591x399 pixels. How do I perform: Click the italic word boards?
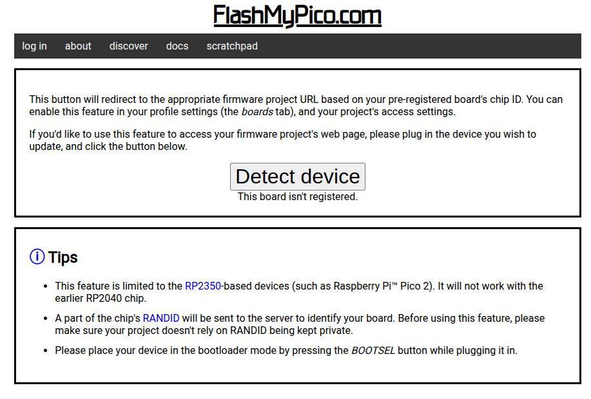point(257,112)
